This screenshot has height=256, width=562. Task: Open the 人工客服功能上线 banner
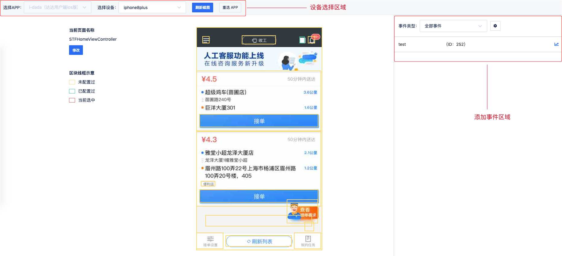(x=259, y=59)
